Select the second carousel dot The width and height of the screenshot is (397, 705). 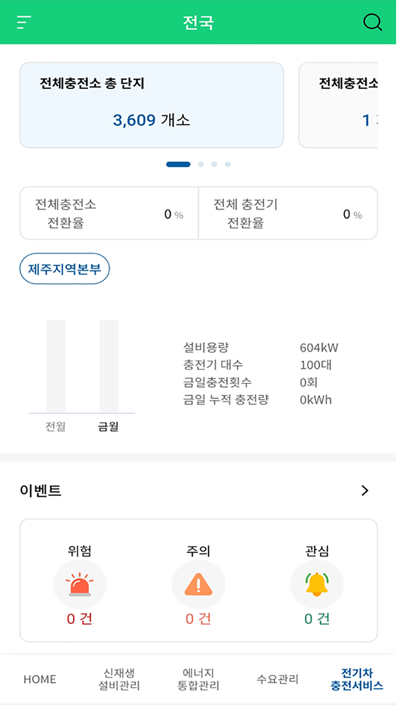201,164
